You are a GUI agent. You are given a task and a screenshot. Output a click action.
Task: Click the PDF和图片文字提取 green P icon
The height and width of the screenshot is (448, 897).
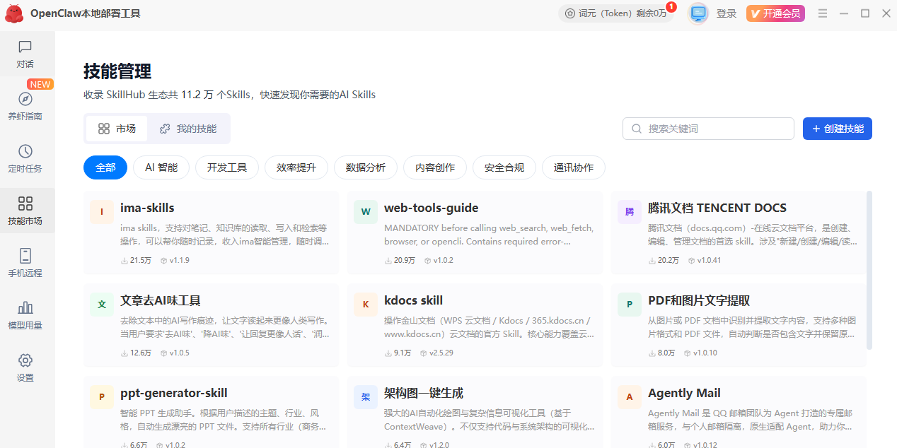630,305
